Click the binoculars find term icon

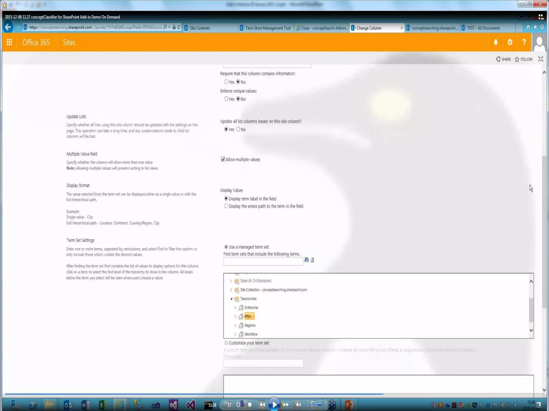coord(306,260)
